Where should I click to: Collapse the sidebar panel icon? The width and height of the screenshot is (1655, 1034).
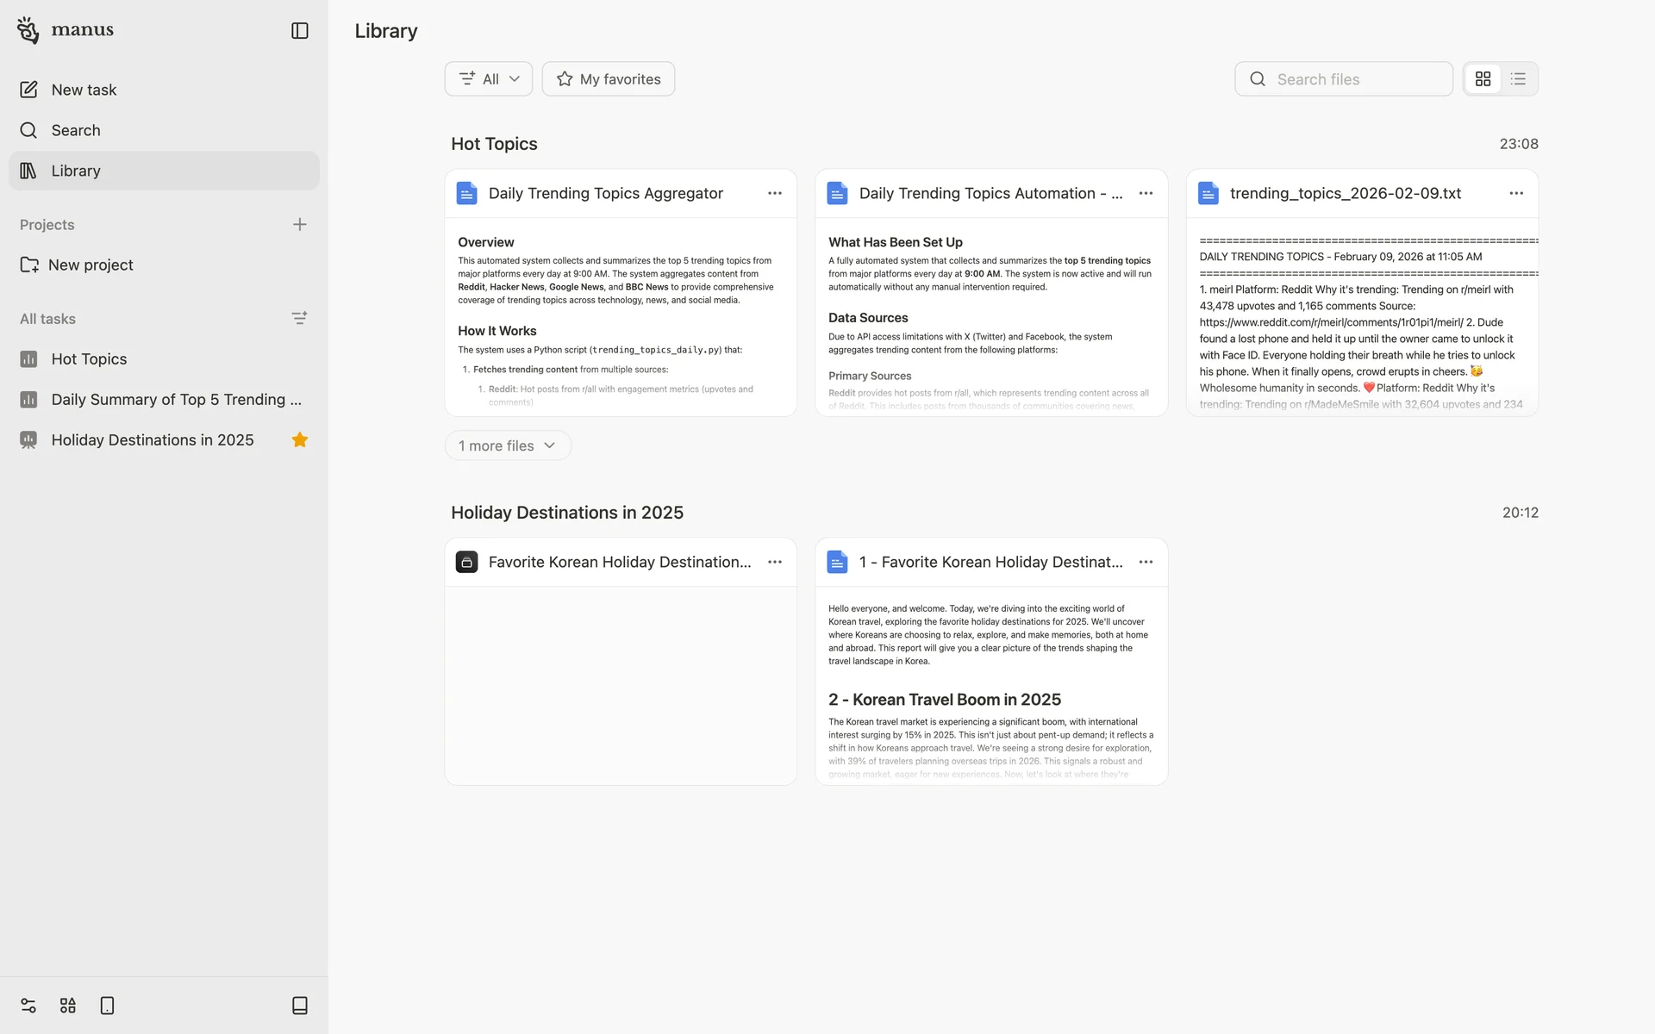coord(299,31)
